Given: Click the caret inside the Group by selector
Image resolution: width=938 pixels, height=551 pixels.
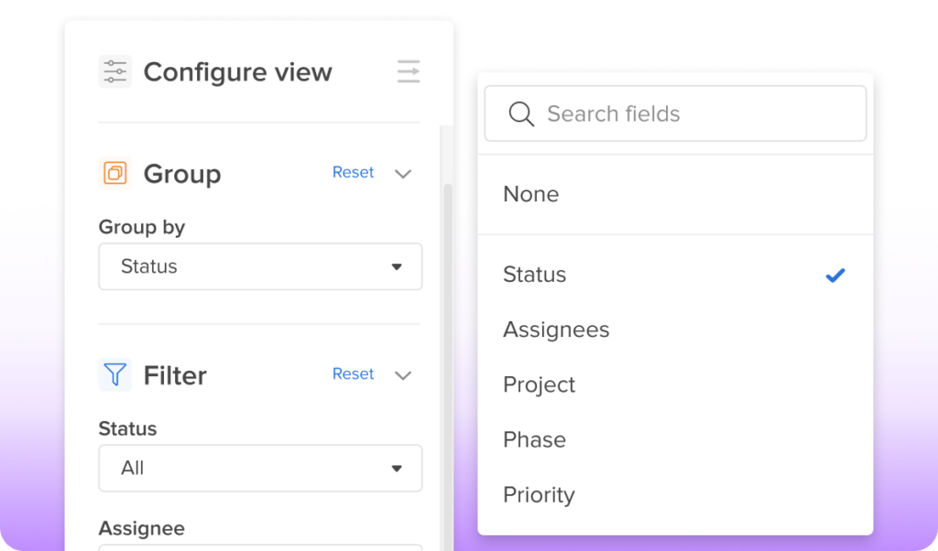Looking at the screenshot, I should coord(398,266).
